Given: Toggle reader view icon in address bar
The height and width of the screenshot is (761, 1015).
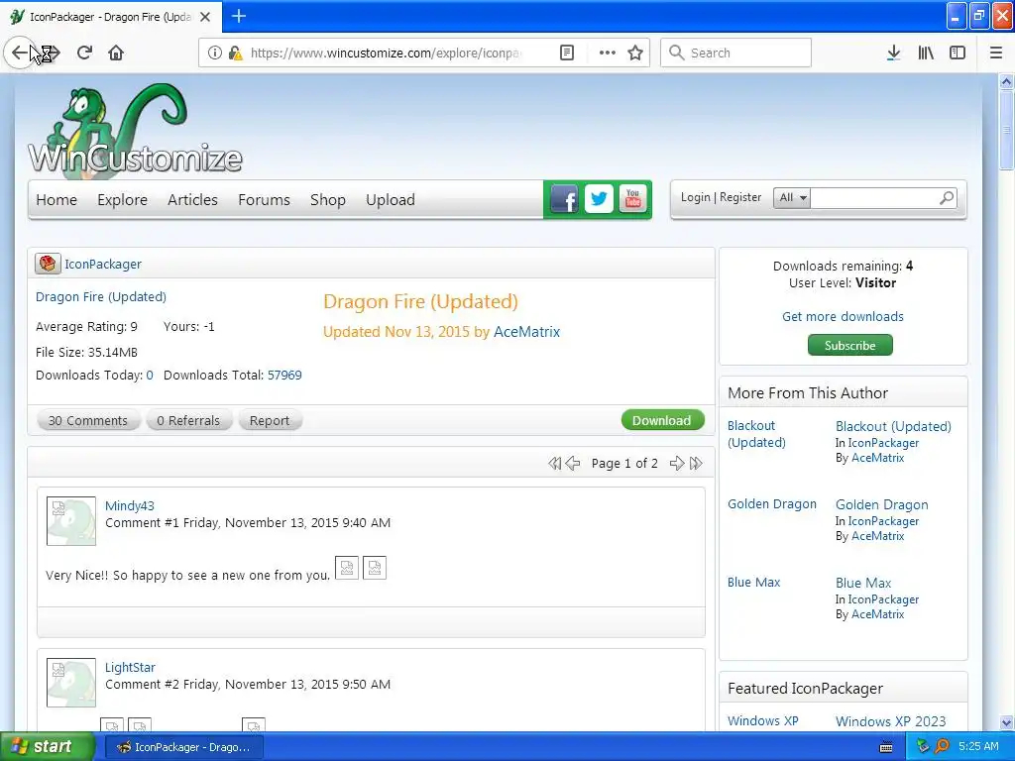Looking at the screenshot, I should 567,53.
